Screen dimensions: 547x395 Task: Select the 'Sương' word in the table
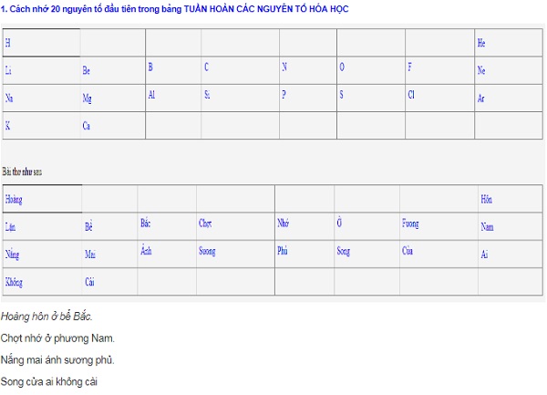(x=207, y=251)
